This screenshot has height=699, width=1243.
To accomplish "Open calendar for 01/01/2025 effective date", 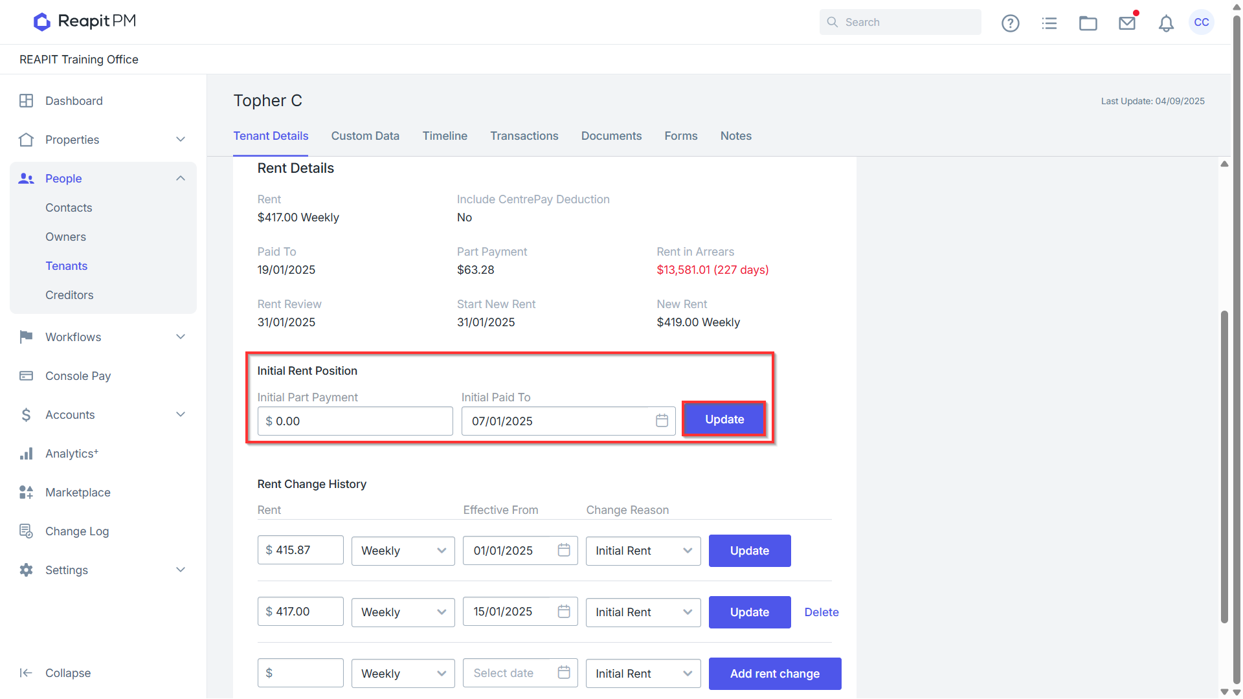I will 564,550.
